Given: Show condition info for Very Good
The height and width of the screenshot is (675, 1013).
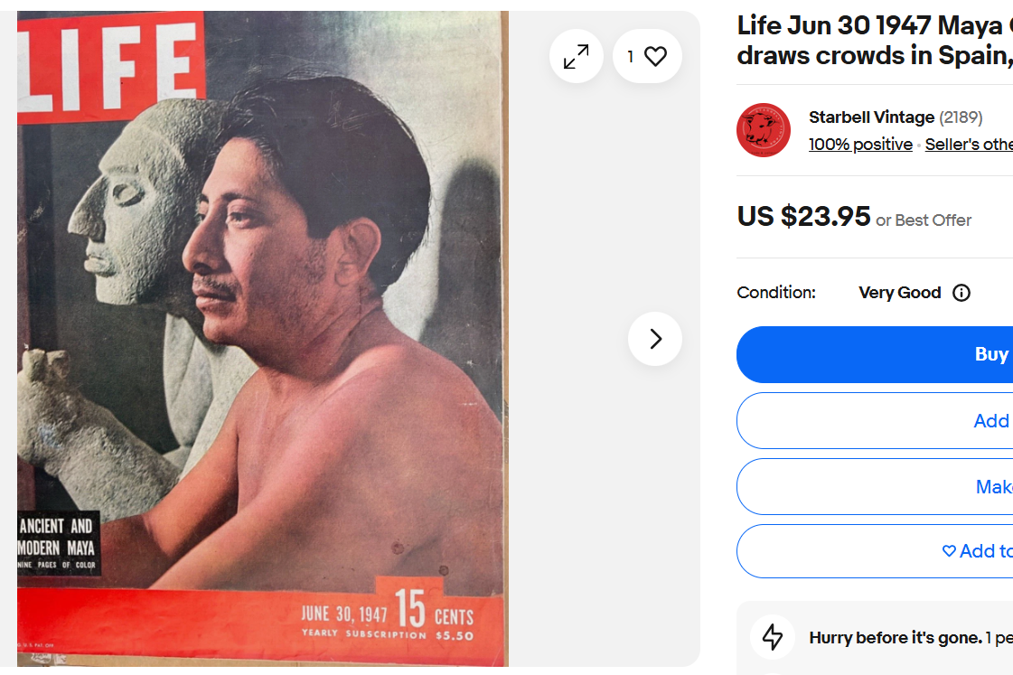Looking at the screenshot, I should coord(961,294).
